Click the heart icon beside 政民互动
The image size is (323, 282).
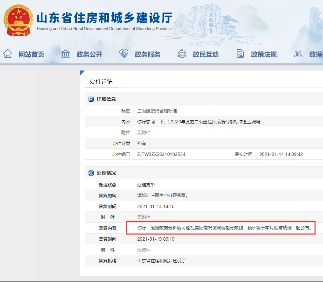tap(182, 53)
